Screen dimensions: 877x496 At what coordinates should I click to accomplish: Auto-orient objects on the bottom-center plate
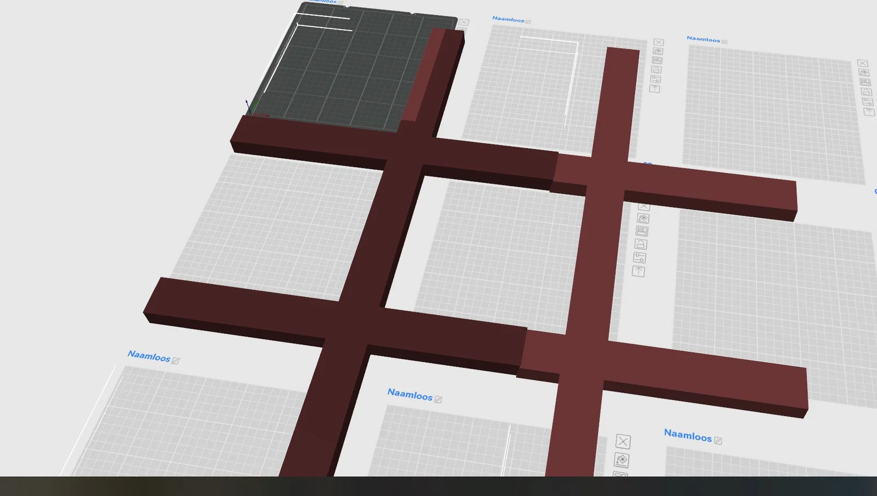622,460
